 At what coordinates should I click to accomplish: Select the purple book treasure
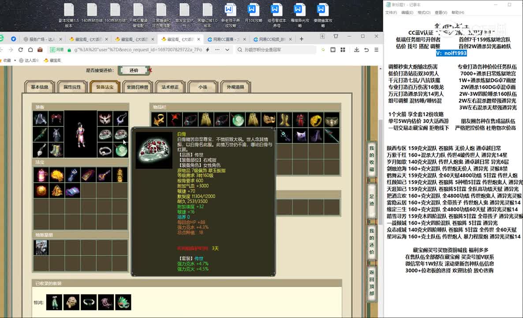coord(72,190)
